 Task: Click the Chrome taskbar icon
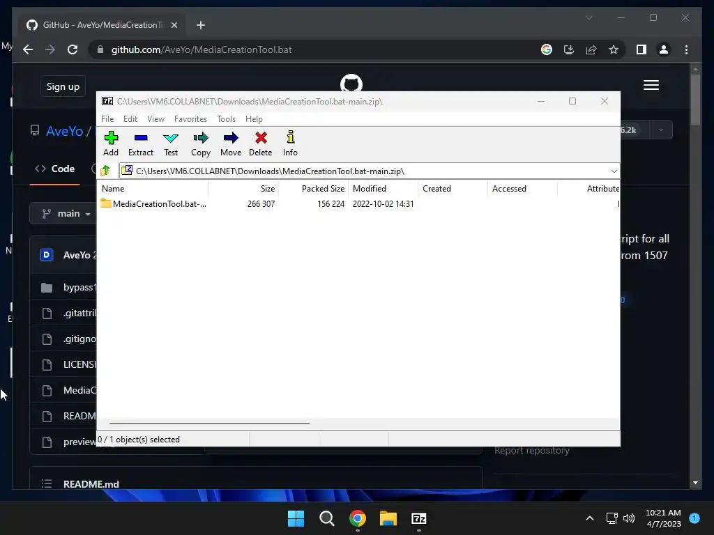(x=358, y=518)
